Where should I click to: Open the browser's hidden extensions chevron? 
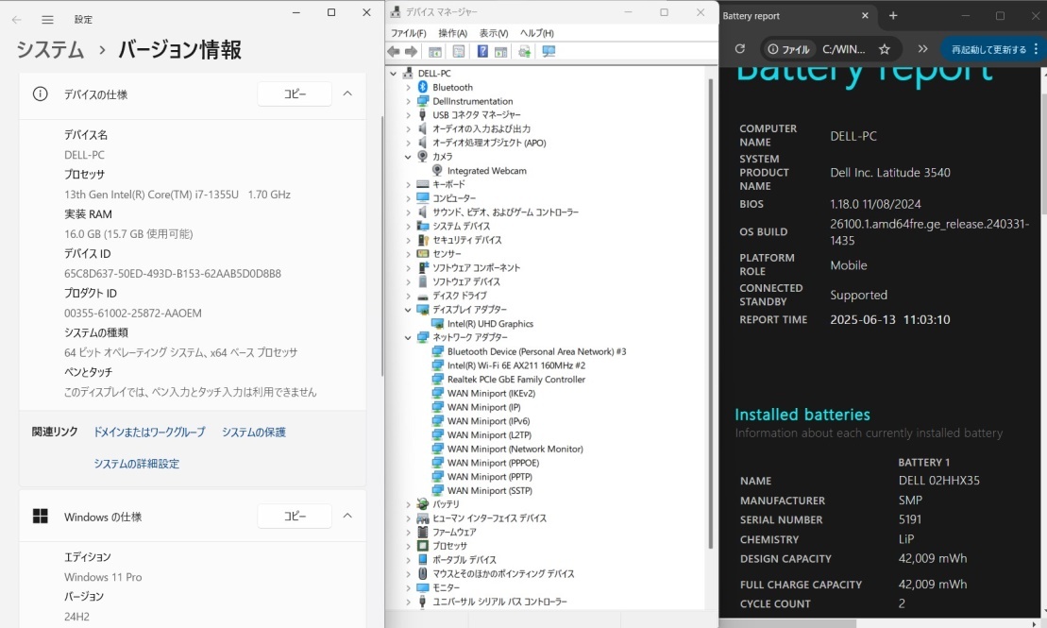(x=922, y=49)
